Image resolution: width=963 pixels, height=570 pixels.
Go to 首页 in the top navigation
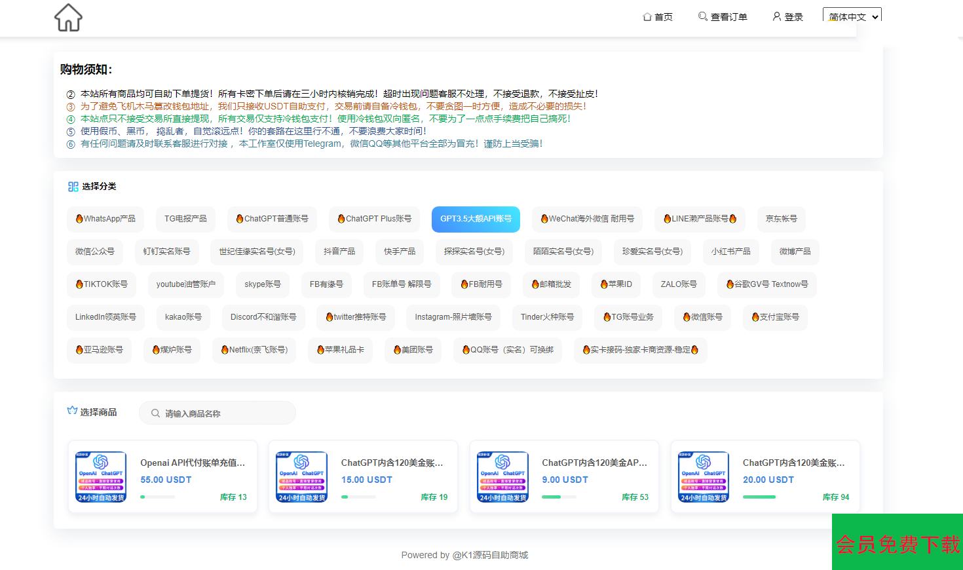(657, 16)
